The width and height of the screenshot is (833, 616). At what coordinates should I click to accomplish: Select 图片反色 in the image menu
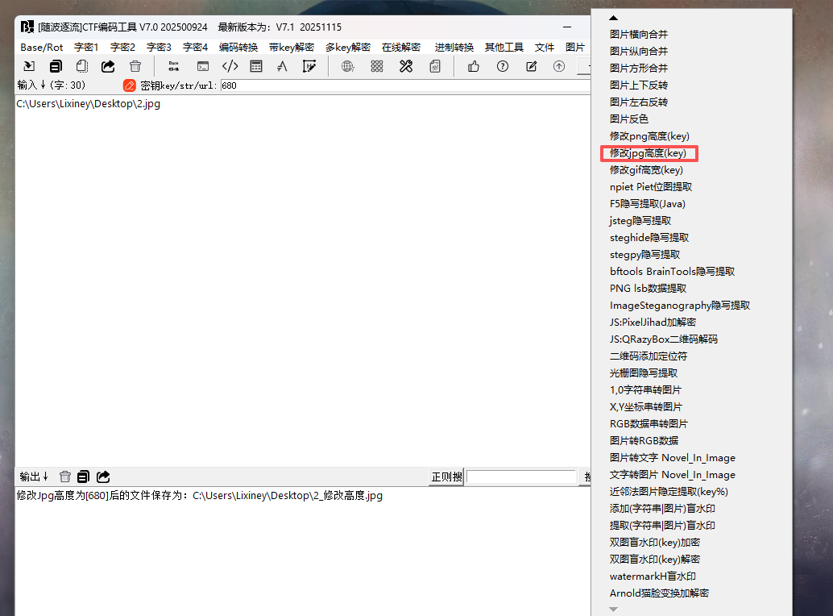point(629,119)
